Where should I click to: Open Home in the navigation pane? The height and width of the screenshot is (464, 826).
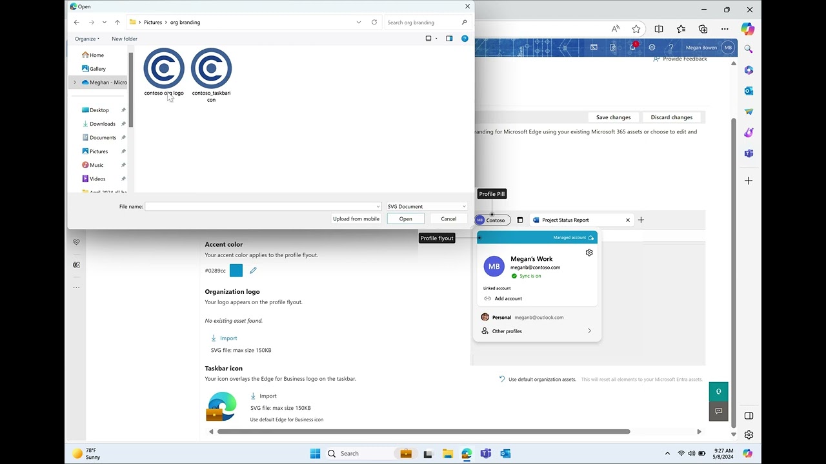(93, 55)
